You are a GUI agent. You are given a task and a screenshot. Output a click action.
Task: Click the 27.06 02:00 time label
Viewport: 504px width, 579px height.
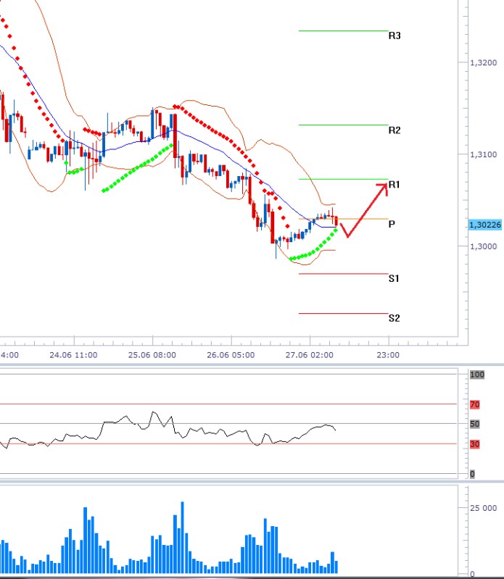point(309,355)
